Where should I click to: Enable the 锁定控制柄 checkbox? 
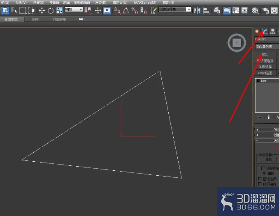263,168
